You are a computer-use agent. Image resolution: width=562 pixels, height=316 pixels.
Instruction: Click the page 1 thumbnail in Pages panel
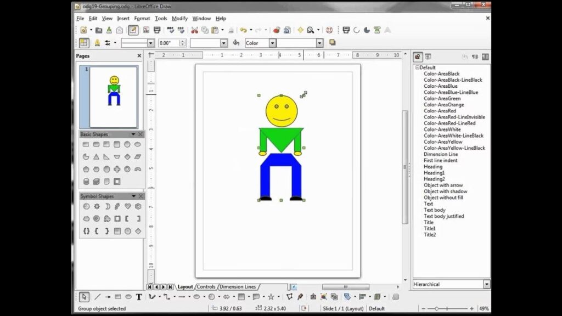point(114,96)
